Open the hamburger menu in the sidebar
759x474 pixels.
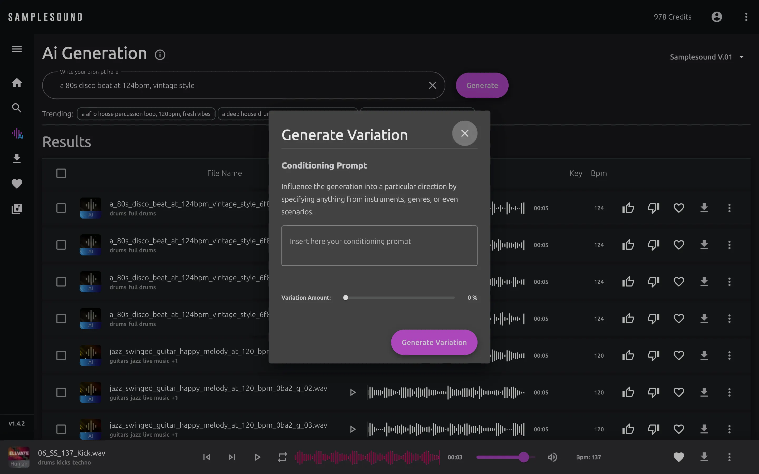pyautogui.click(x=17, y=49)
